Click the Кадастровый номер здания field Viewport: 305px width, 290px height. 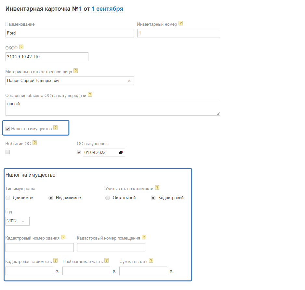coord(40,247)
